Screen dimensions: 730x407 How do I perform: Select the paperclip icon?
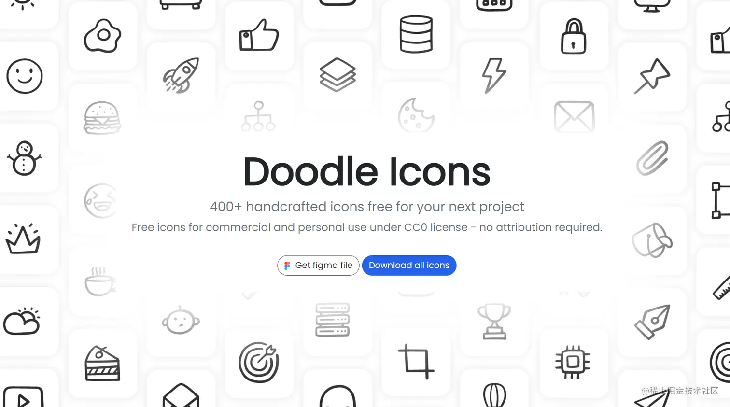tap(652, 158)
